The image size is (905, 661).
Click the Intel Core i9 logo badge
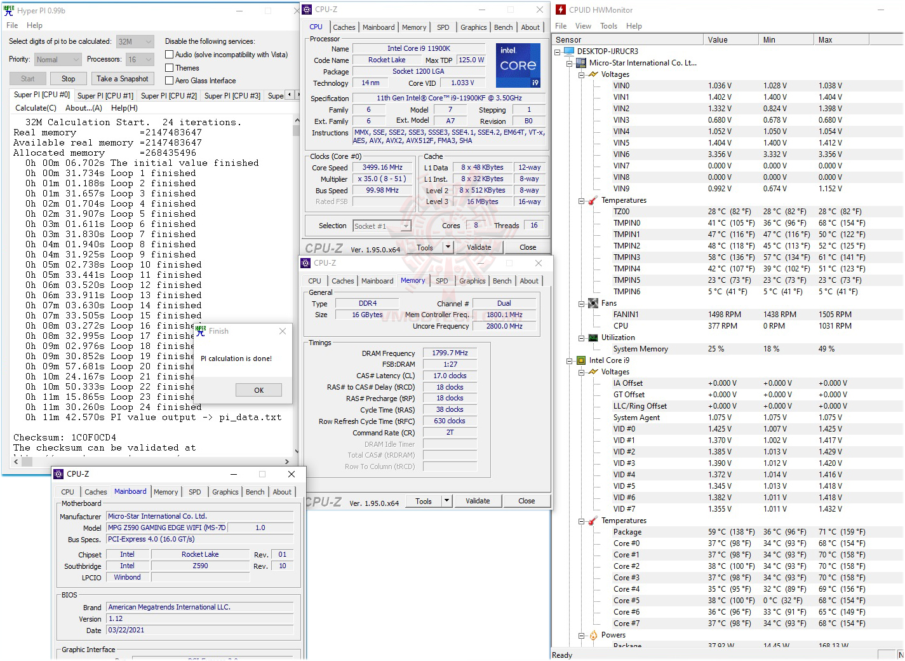518,65
